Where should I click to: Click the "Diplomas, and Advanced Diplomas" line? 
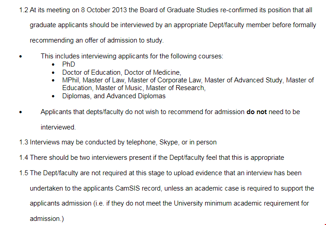click(114, 96)
